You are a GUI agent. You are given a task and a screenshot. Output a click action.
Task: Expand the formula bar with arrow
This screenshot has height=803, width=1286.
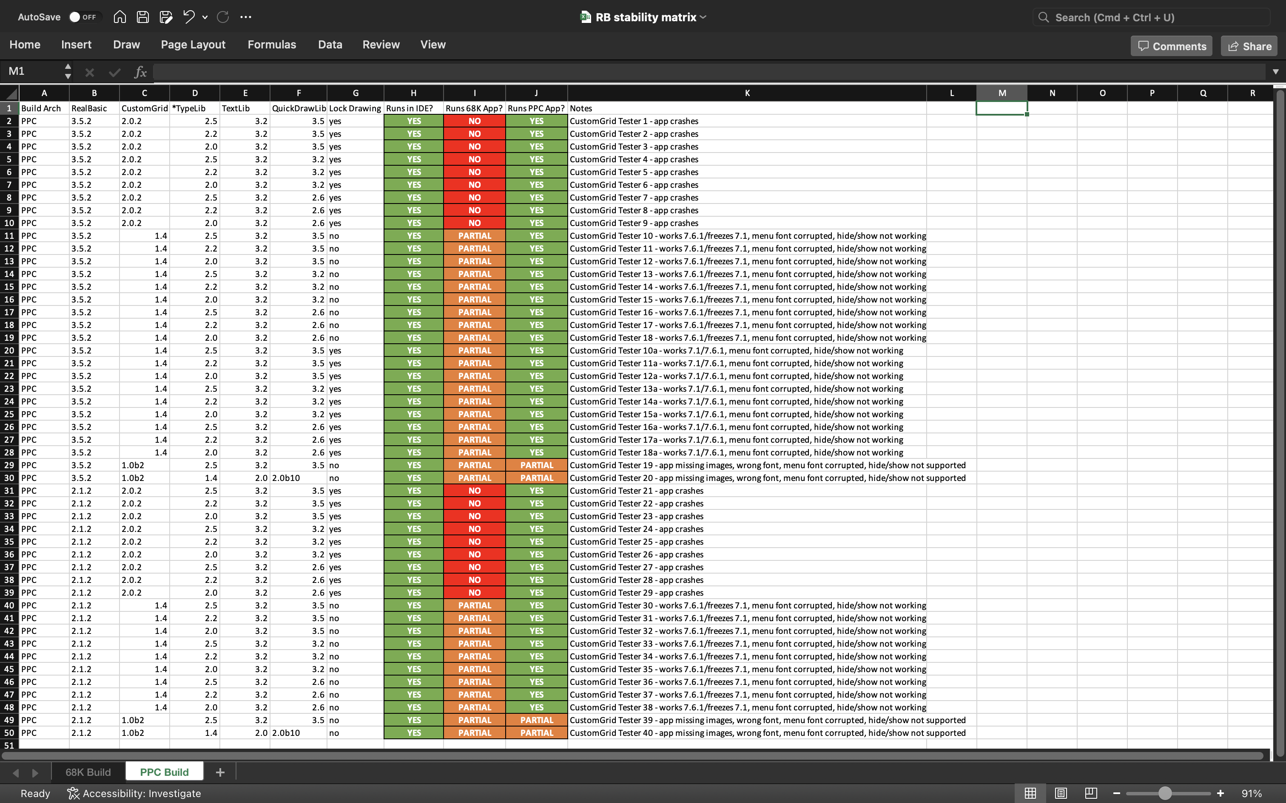1275,72
